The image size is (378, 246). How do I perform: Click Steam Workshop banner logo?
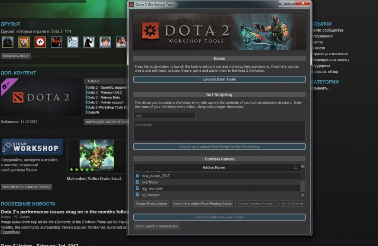[32, 147]
